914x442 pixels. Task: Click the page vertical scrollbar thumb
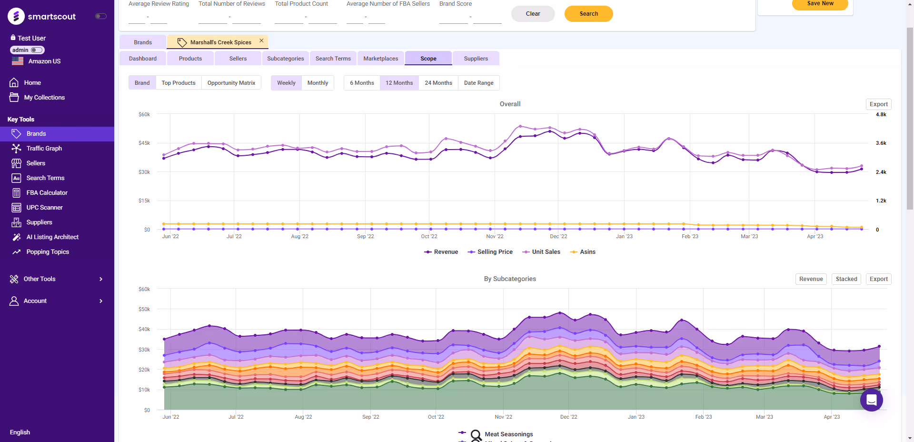point(910,118)
